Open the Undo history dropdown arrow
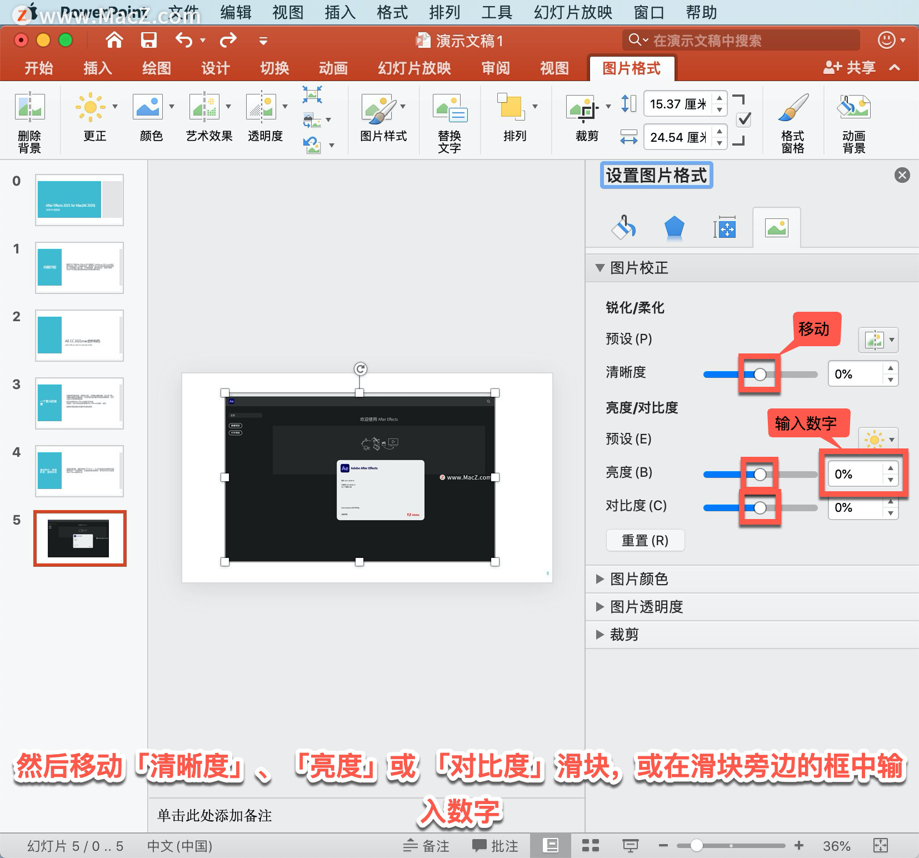The width and height of the screenshot is (919, 858). point(203,40)
